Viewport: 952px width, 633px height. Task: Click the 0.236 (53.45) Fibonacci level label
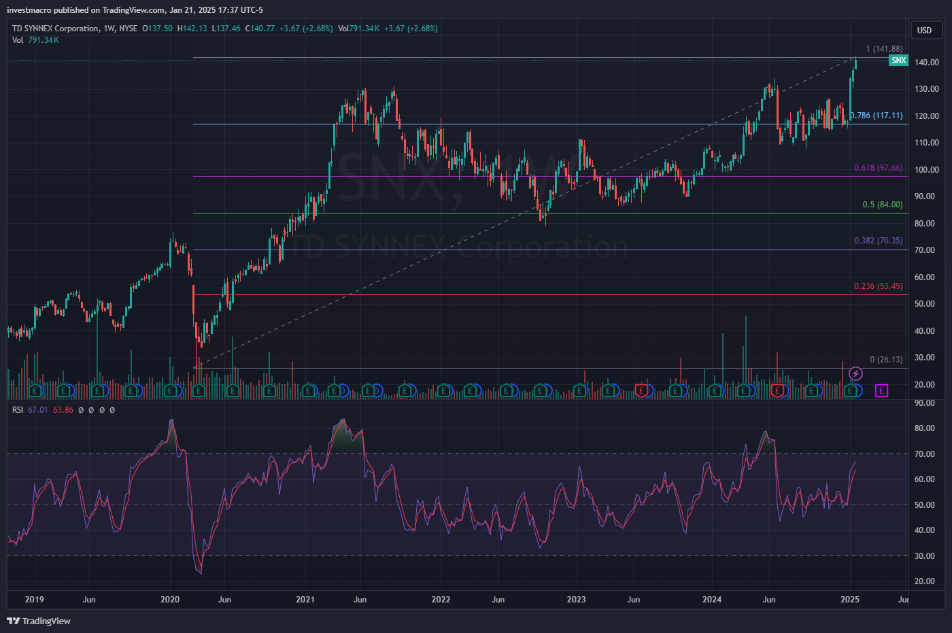879,286
